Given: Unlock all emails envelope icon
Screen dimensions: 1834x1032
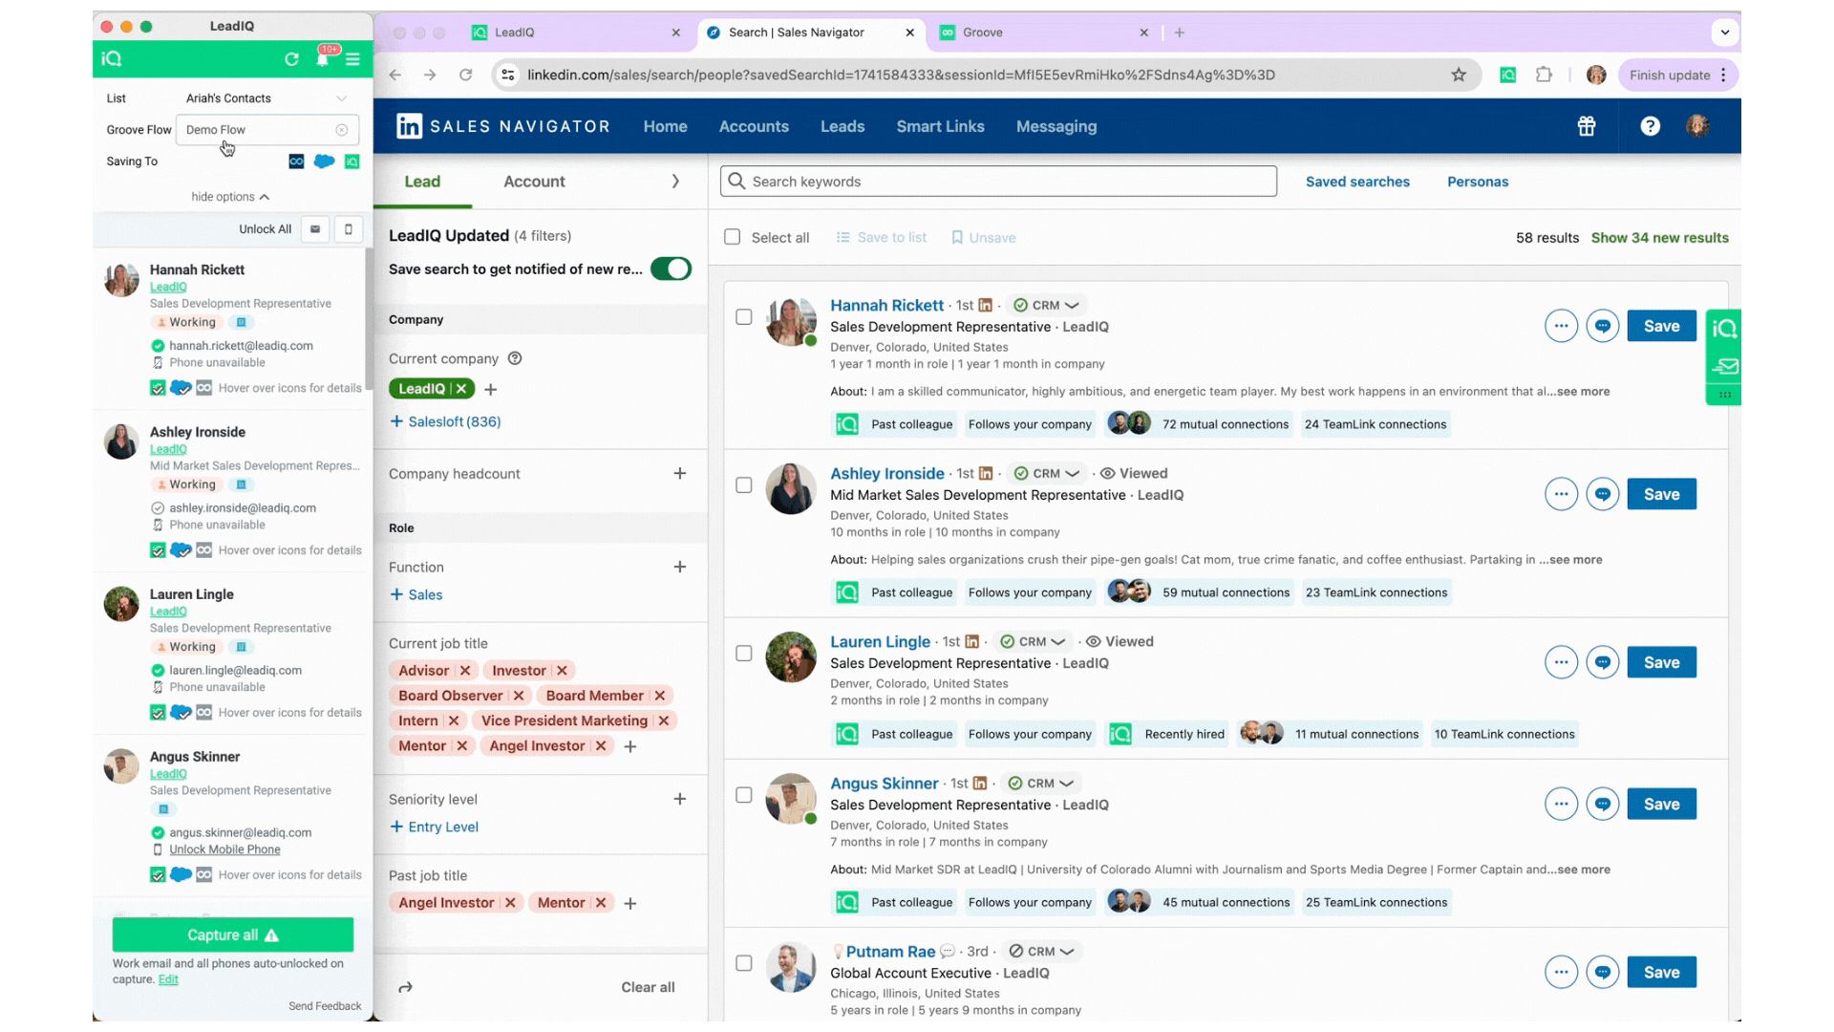Looking at the screenshot, I should 315,229.
